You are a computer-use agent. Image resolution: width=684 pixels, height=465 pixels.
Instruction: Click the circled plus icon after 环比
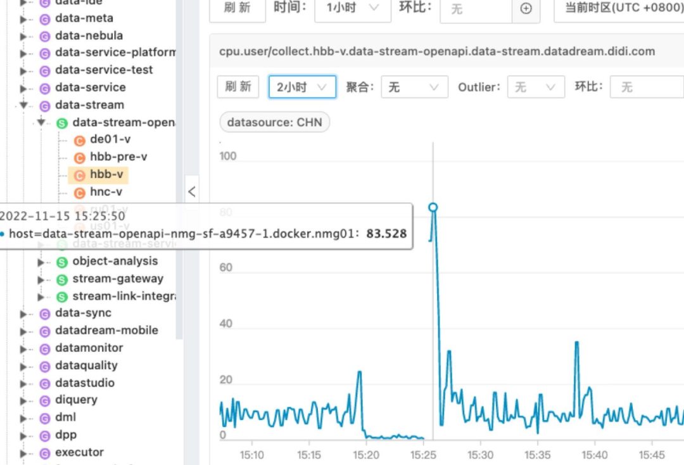point(526,8)
